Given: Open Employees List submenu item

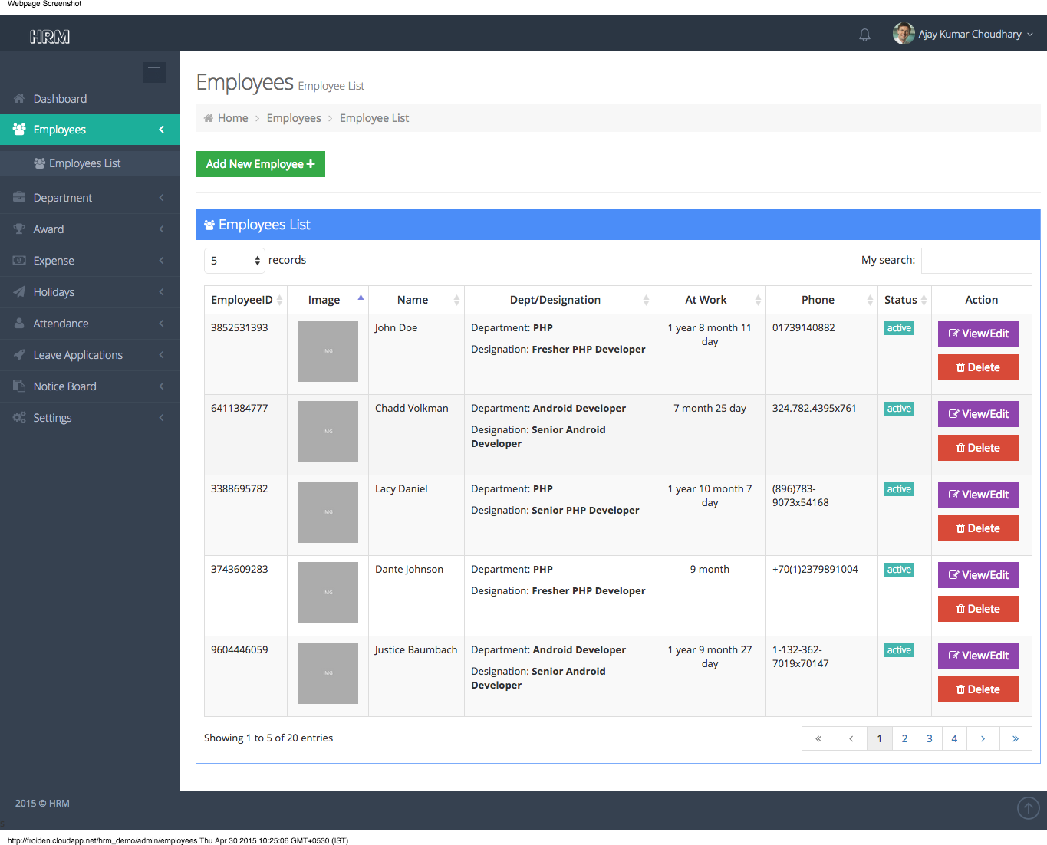Looking at the screenshot, I should pos(84,163).
